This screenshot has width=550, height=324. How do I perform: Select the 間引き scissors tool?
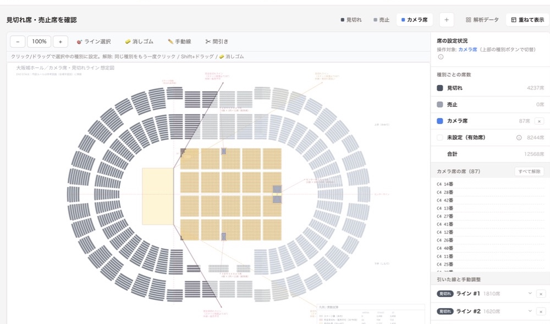(x=217, y=42)
